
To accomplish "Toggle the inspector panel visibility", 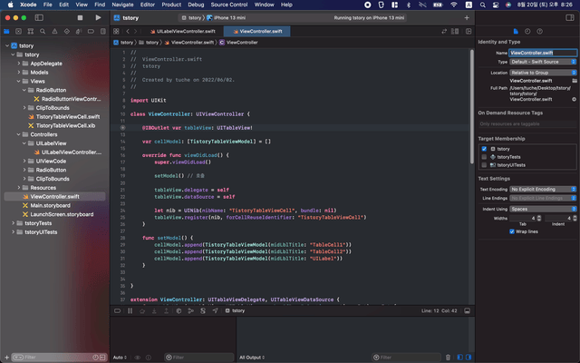I will click(x=570, y=18).
